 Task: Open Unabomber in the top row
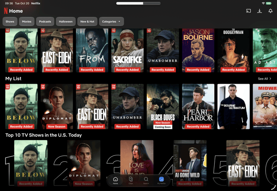(163, 50)
